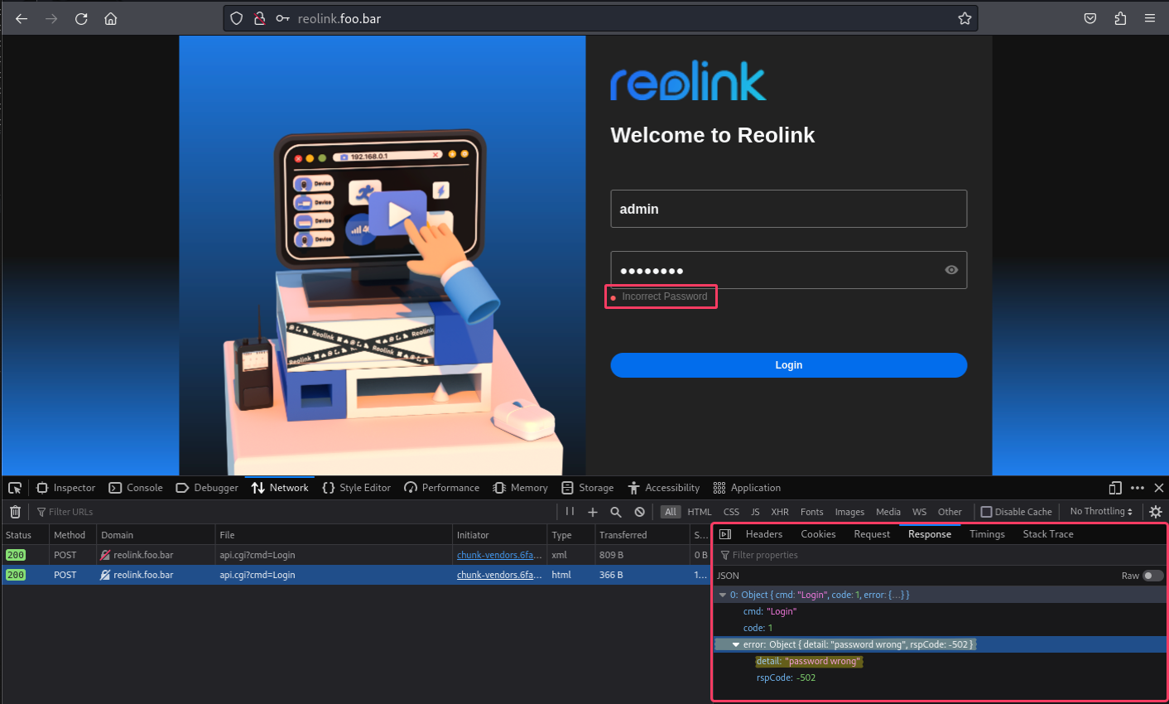Filter requests by JS type
This screenshot has height=704, width=1169.
pos(755,512)
